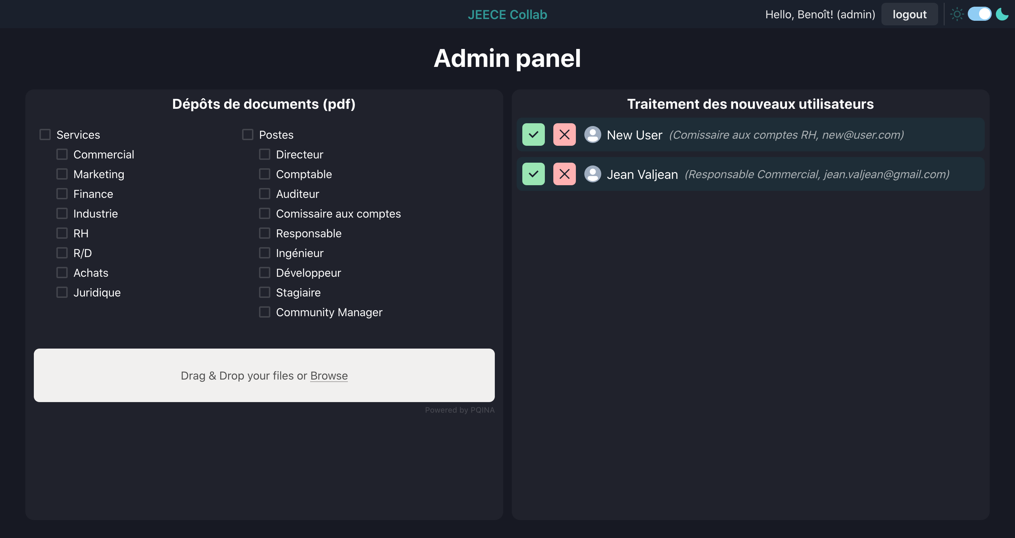Enable the Marketing service checkbox
Image resolution: width=1015 pixels, height=538 pixels.
tap(62, 174)
